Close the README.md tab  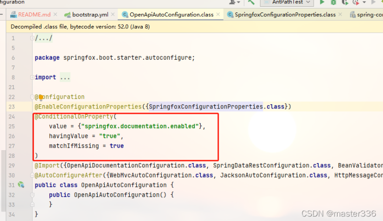point(56,14)
